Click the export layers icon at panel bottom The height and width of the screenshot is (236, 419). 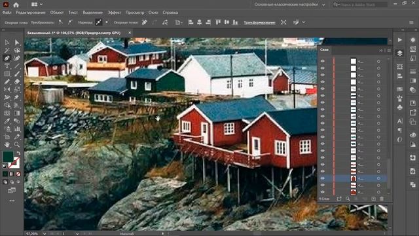[339, 199]
